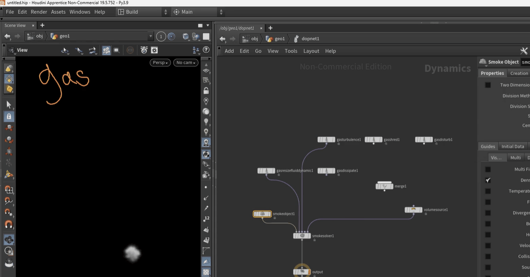Enable the Two Dimensional checkbox
Image resolution: width=530 pixels, height=277 pixels.
point(488,85)
